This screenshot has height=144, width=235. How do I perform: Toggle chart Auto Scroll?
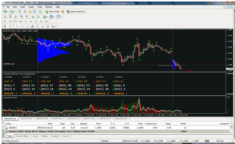coord(33,16)
